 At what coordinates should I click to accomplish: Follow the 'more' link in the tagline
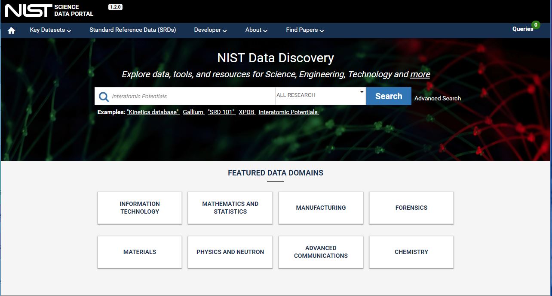(x=420, y=74)
